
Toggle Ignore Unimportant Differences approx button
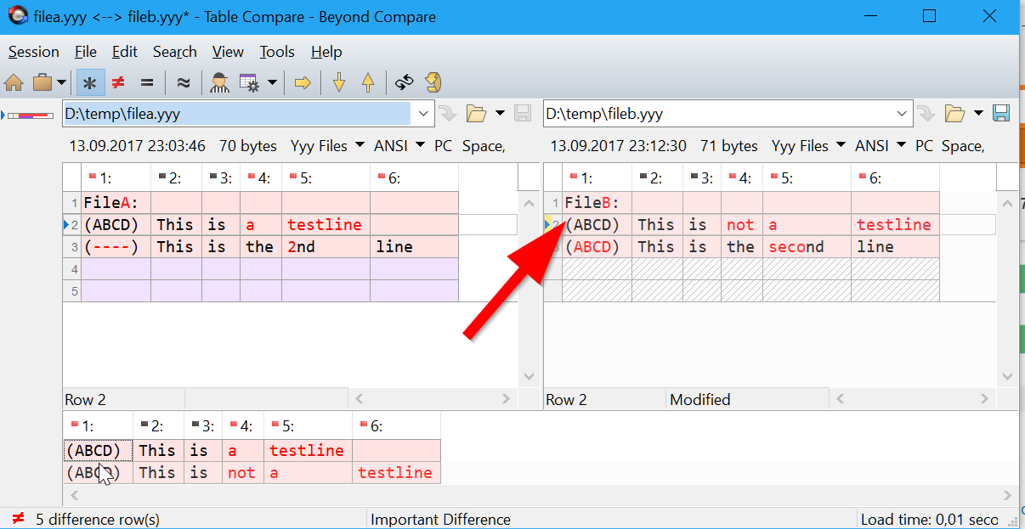pos(183,82)
